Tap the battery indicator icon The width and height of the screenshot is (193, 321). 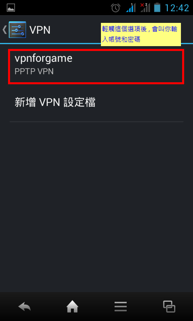[x=157, y=7]
